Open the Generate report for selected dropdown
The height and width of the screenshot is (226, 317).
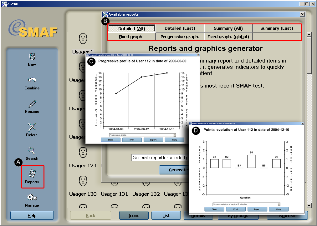[x=160, y=158]
